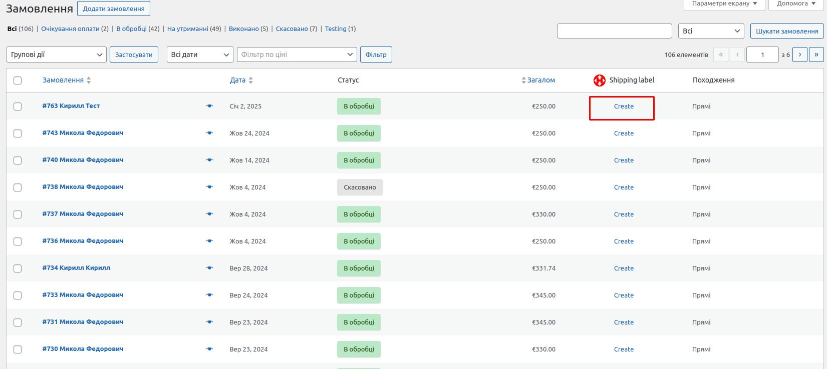This screenshot has width=827, height=369.
Task: Click the Nova Poshta shipping label logo
Action: pos(599,80)
